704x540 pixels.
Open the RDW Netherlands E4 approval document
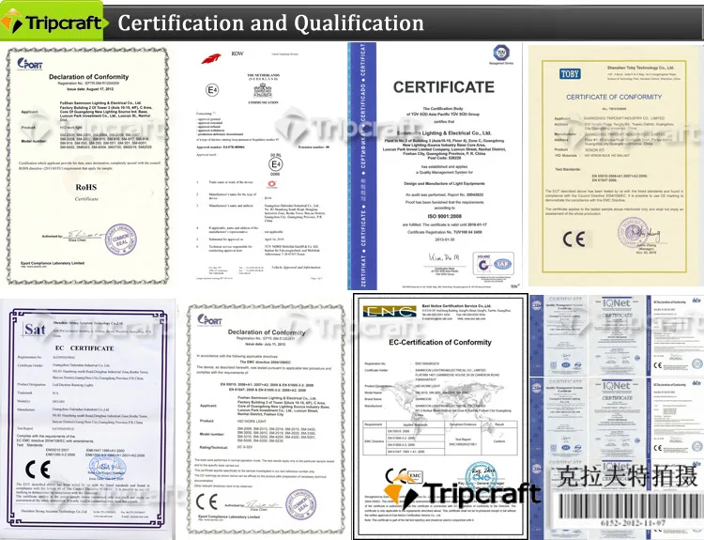[262, 165]
